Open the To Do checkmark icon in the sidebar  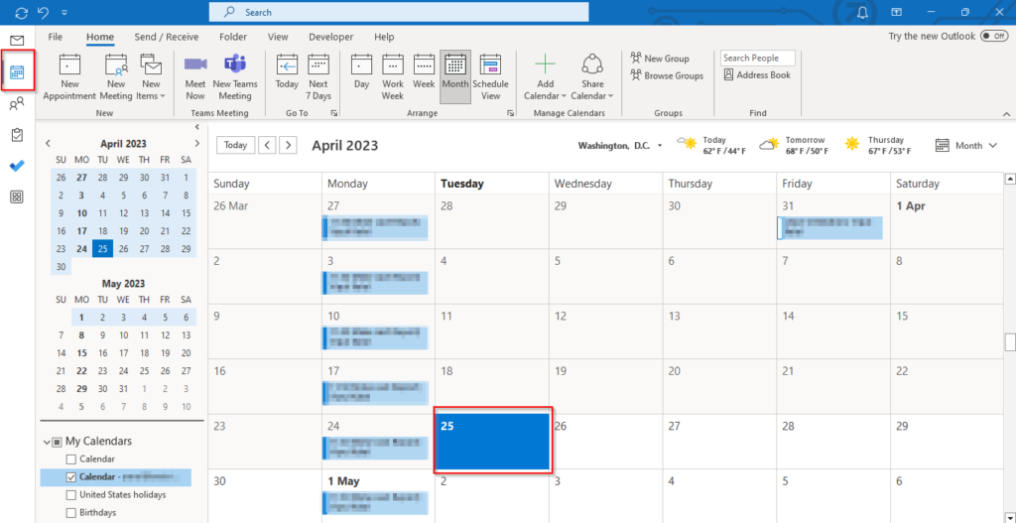[x=17, y=166]
